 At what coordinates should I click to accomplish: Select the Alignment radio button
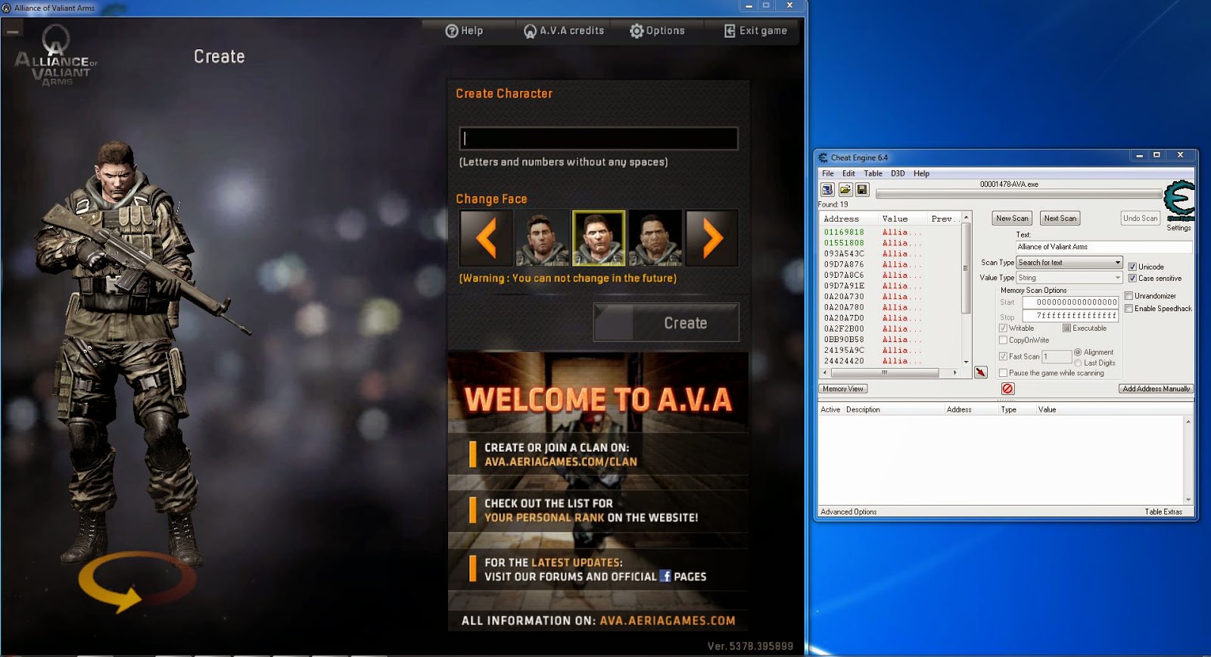[x=1078, y=352]
